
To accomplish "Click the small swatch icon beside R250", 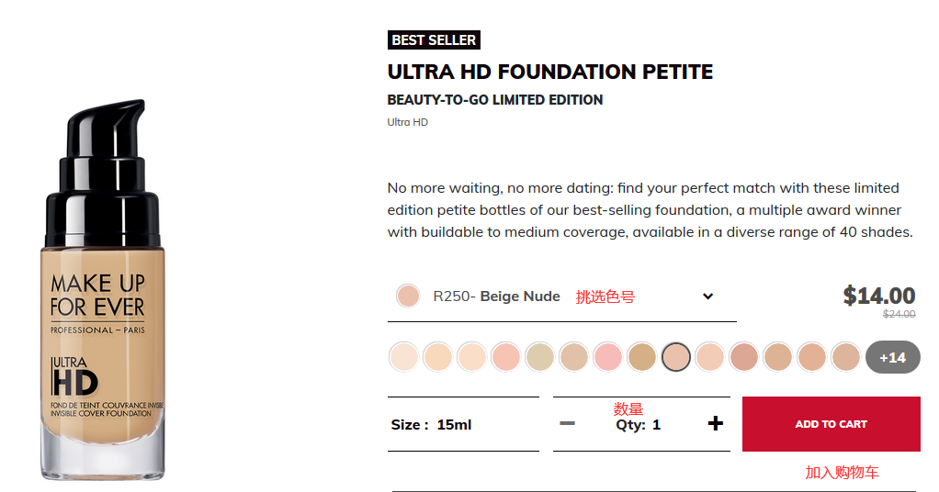I will coord(408,296).
